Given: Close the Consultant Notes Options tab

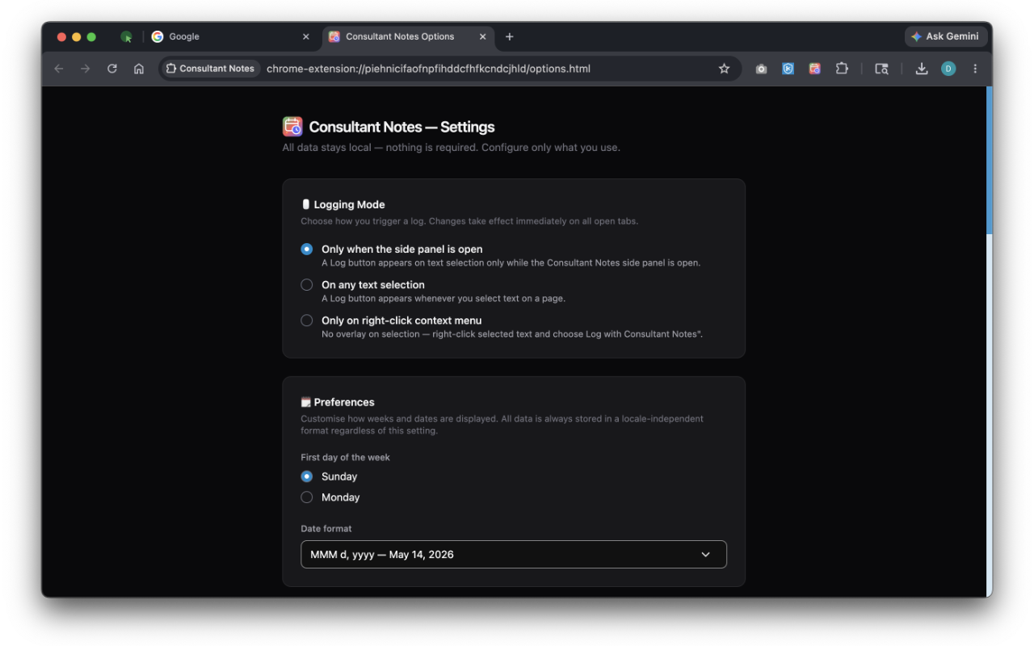Looking at the screenshot, I should pyautogui.click(x=483, y=36).
